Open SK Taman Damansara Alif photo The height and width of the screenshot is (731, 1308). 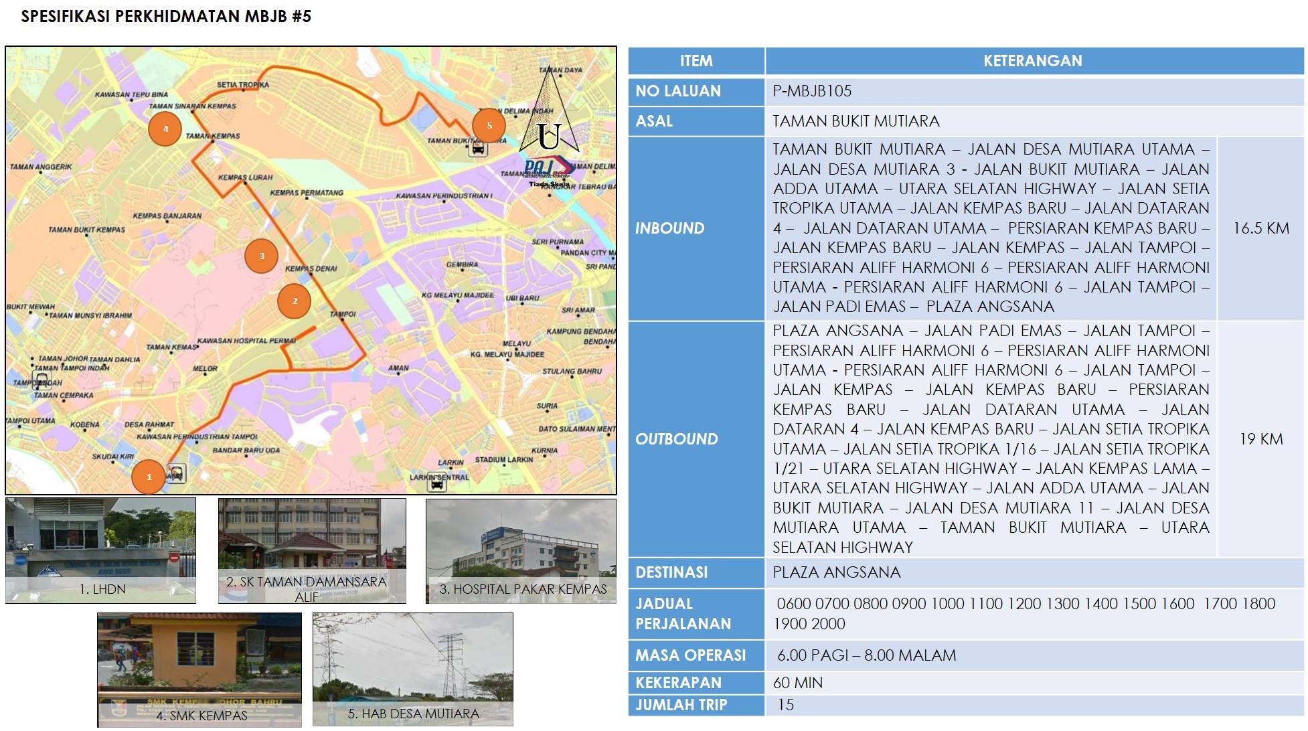(312, 550)
